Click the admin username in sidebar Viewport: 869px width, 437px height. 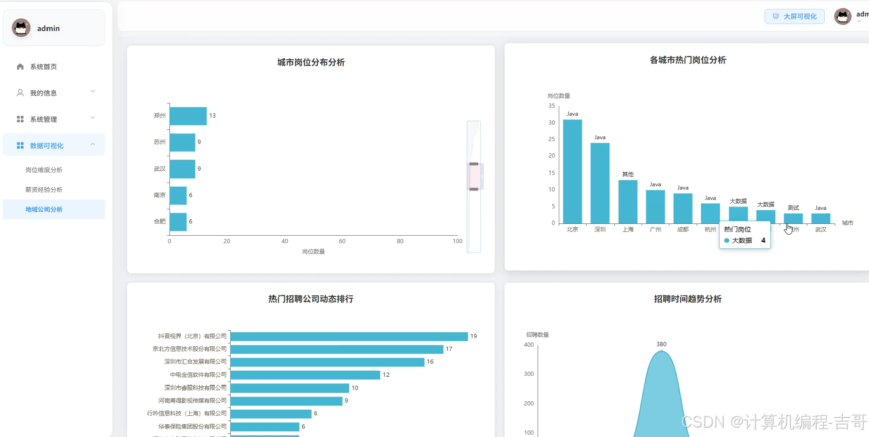[x=48, y=28]
